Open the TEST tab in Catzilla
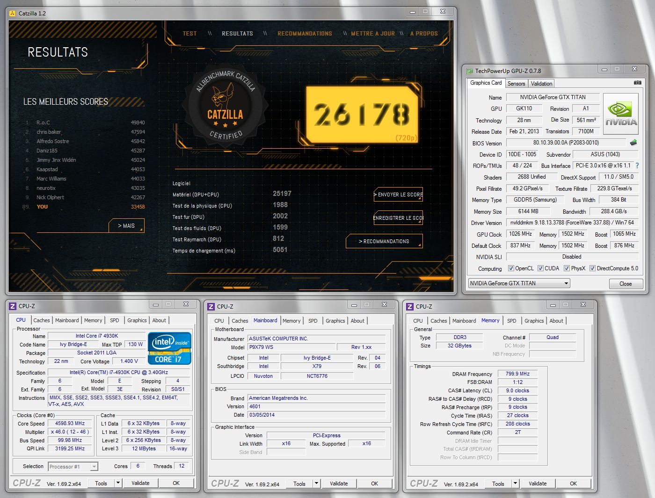The width and height of the screenshot is (655, 498). pyautogui.click(x=190, y=34)
